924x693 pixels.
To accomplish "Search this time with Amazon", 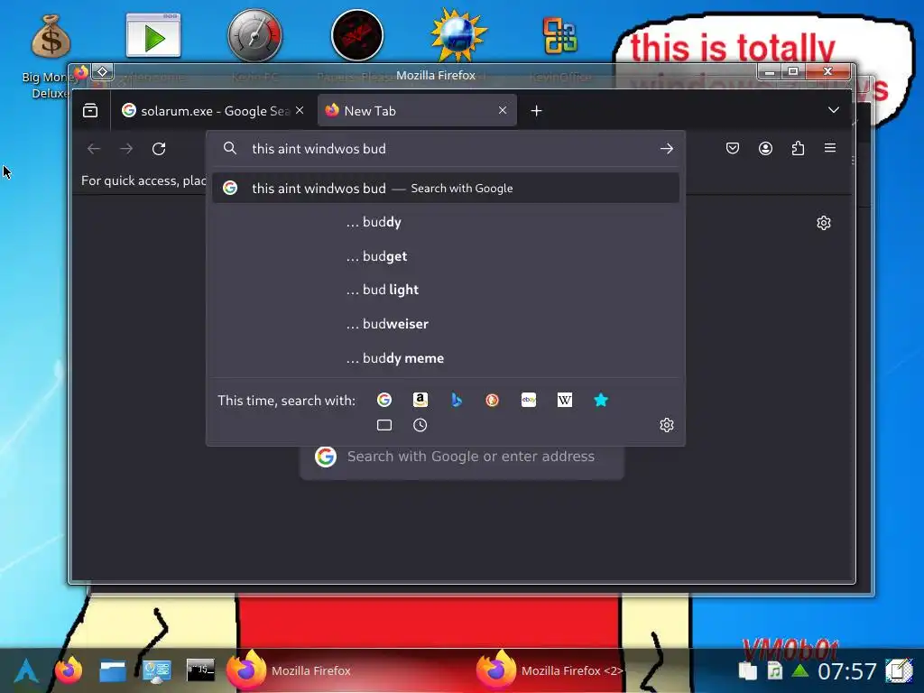I will 420,400.
